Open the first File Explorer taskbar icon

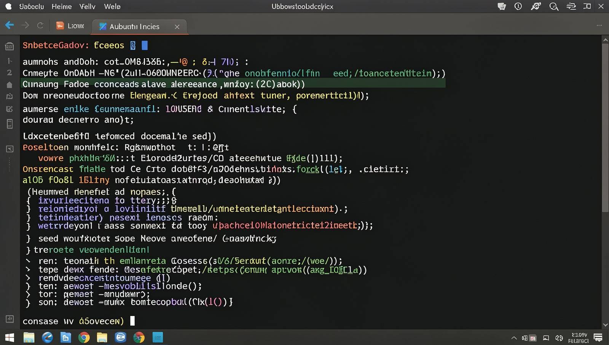click(29, 337)
